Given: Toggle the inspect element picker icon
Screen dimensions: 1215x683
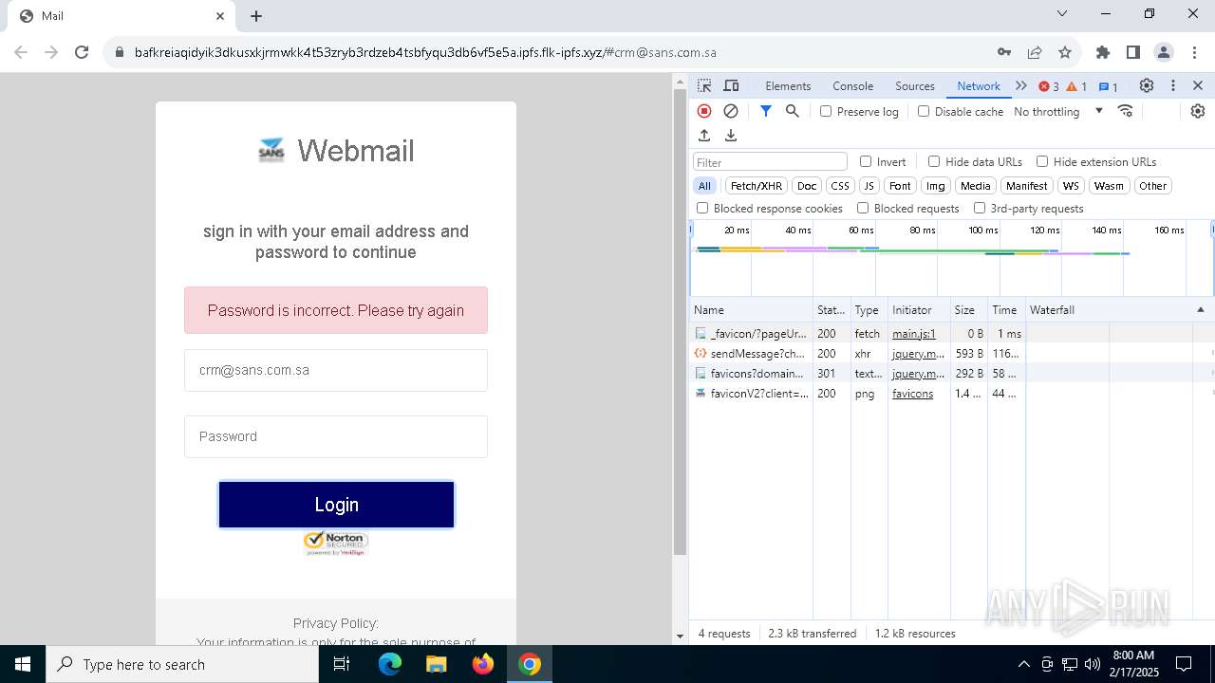Looking at the screenshot, I should (704, 86).
